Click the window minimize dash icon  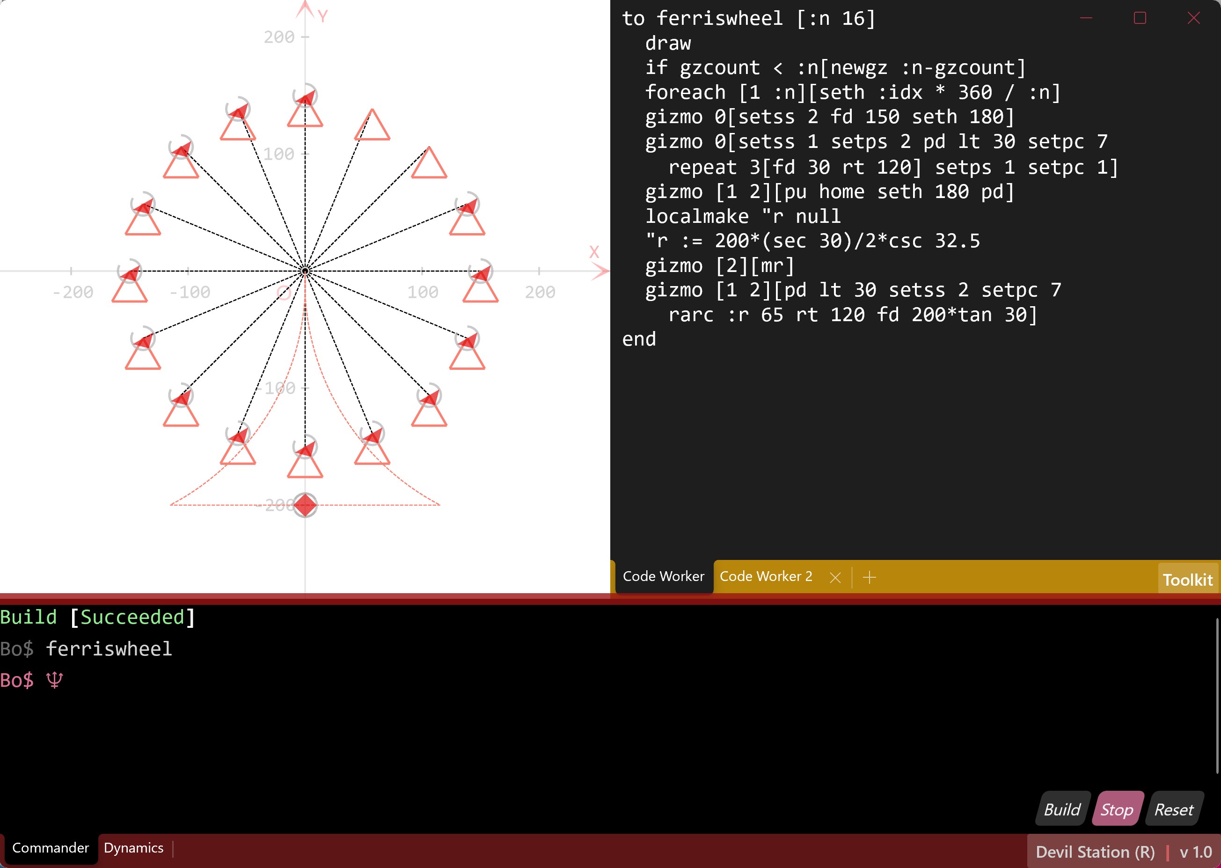(1086, 18)
